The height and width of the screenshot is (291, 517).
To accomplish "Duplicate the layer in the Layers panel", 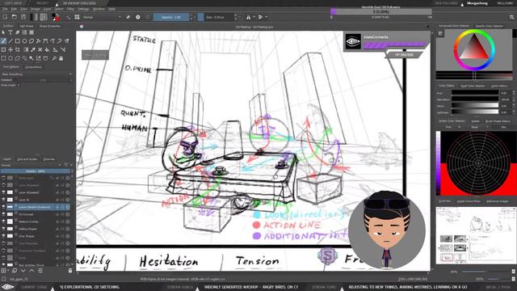I will (x=15, y=271).
